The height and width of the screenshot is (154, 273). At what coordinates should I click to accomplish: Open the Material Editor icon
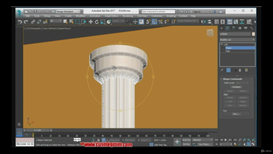[x=249, y=22]
